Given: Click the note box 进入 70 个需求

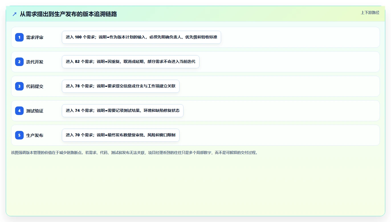Looking at the screenshot, I should point(121,135).
